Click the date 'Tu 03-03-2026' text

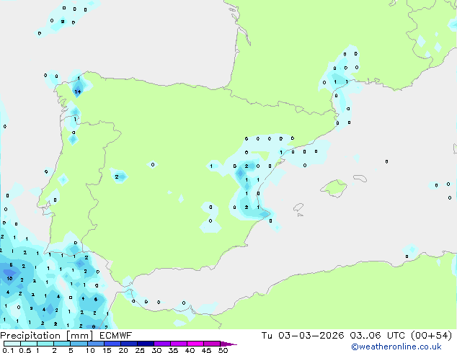tap(303, 336)
